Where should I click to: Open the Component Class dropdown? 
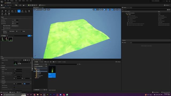(x=18, y=60)
